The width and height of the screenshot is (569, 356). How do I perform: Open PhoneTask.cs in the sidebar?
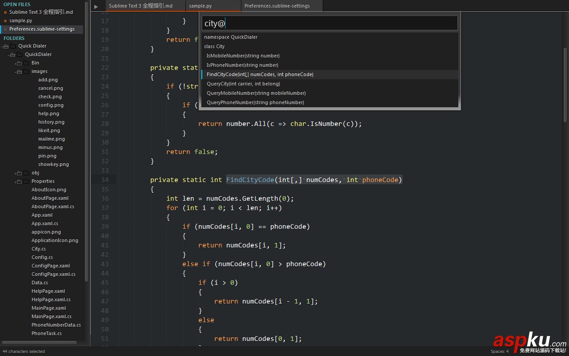tap(47, 333)
